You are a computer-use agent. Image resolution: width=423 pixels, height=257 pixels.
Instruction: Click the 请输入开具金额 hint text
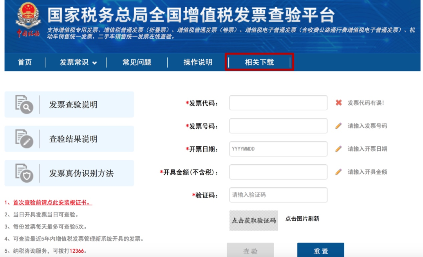[x=367, y=172]
